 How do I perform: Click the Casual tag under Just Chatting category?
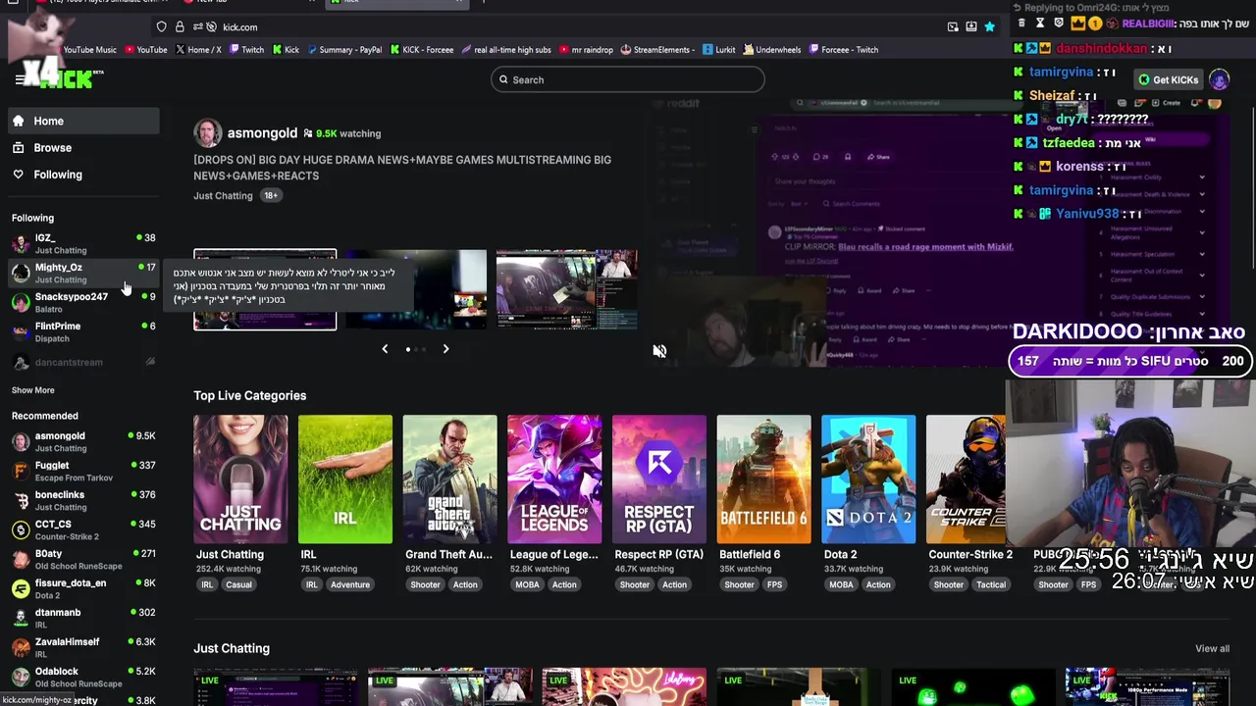[x=238, y=584]
